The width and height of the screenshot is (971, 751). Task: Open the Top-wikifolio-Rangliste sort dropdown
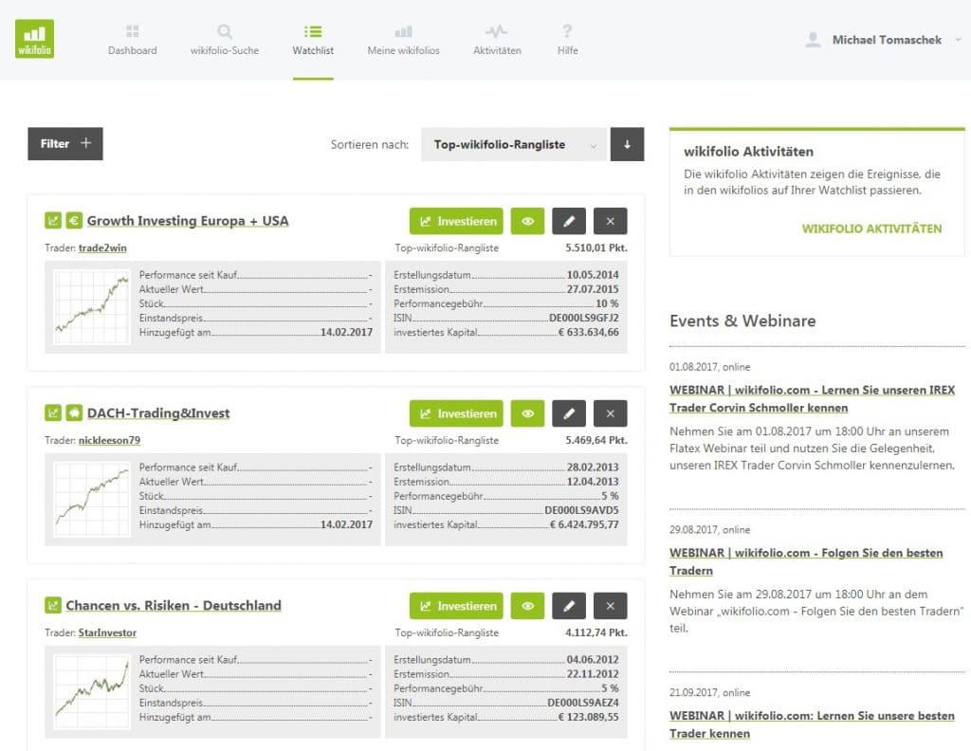513,145
